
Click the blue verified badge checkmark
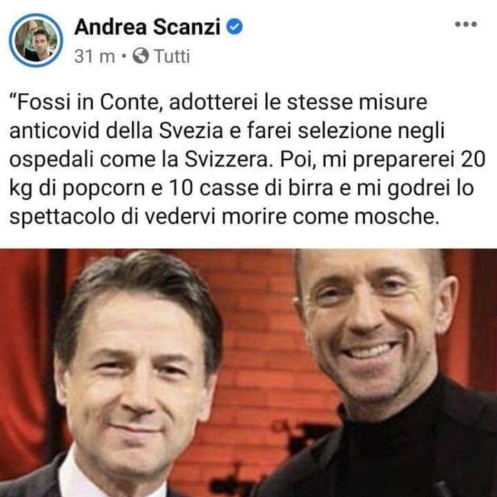pyautogui.click(x=234, y=27)
